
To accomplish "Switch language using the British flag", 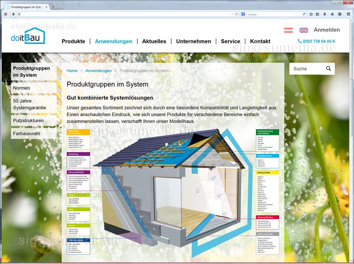I will [x=304, y=30].
